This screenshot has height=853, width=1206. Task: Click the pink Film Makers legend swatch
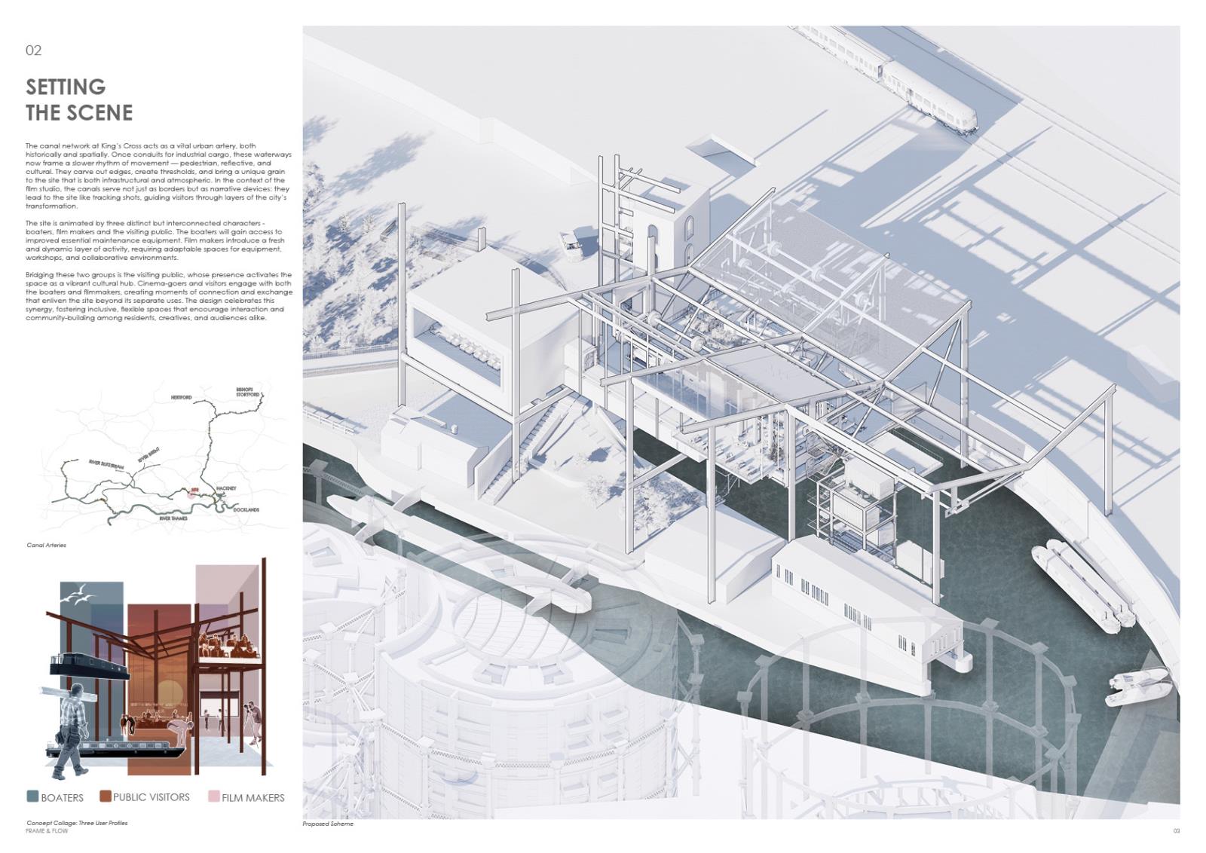pos(214,796)
